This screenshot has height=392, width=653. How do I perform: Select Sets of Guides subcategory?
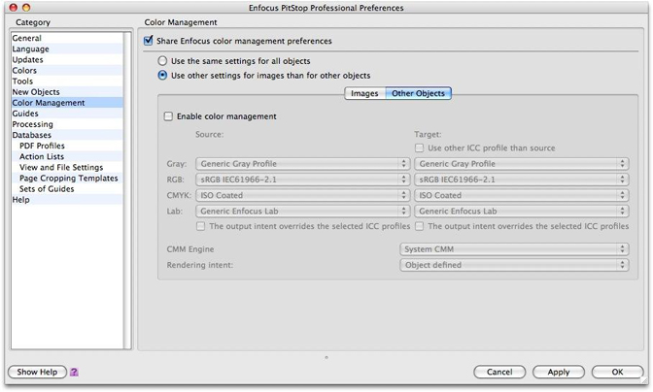pyautogui.click(x=67, y=189)
